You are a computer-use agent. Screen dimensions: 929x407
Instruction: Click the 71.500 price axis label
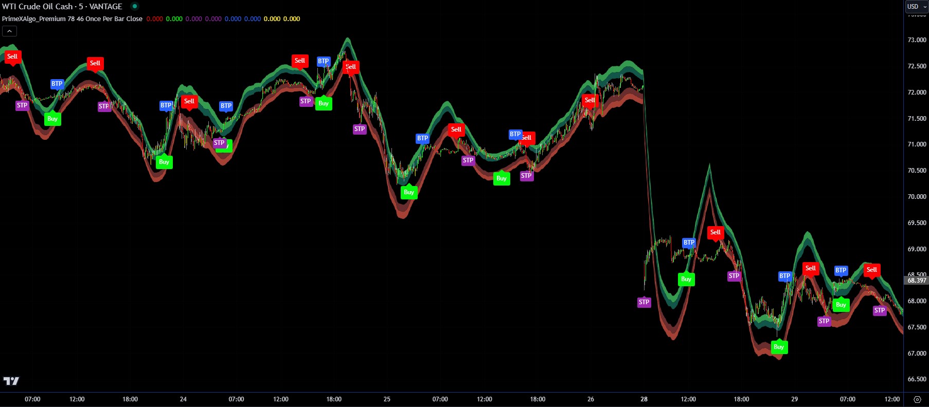[917, 119]
